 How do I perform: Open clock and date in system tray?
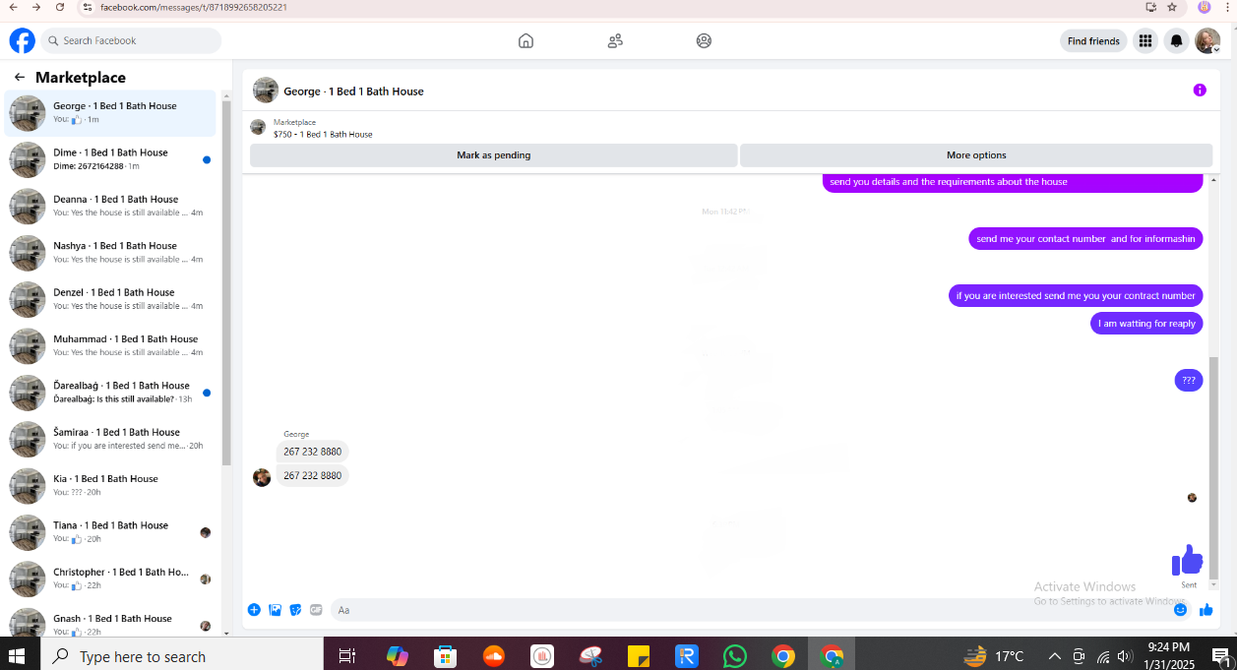1167,655
